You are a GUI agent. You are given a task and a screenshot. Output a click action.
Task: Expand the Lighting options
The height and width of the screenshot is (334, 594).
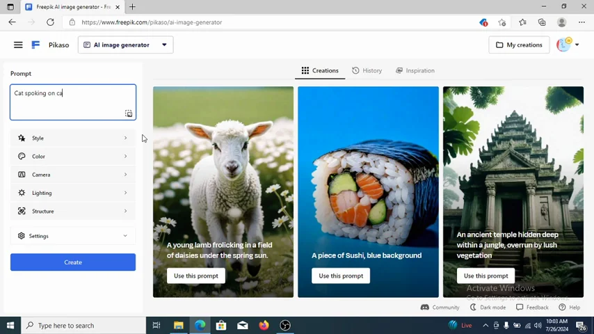[73, 193]
